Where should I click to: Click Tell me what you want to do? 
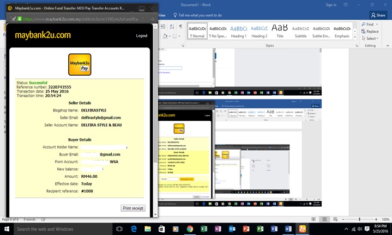(x=197, y=15)
